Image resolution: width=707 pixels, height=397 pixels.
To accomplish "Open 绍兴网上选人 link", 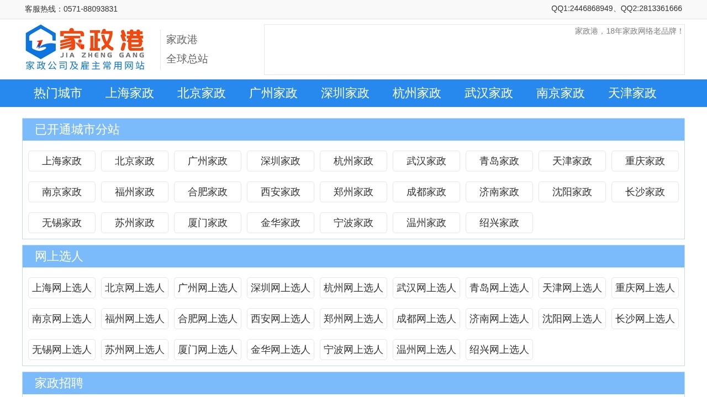I will tap(499, 350).
